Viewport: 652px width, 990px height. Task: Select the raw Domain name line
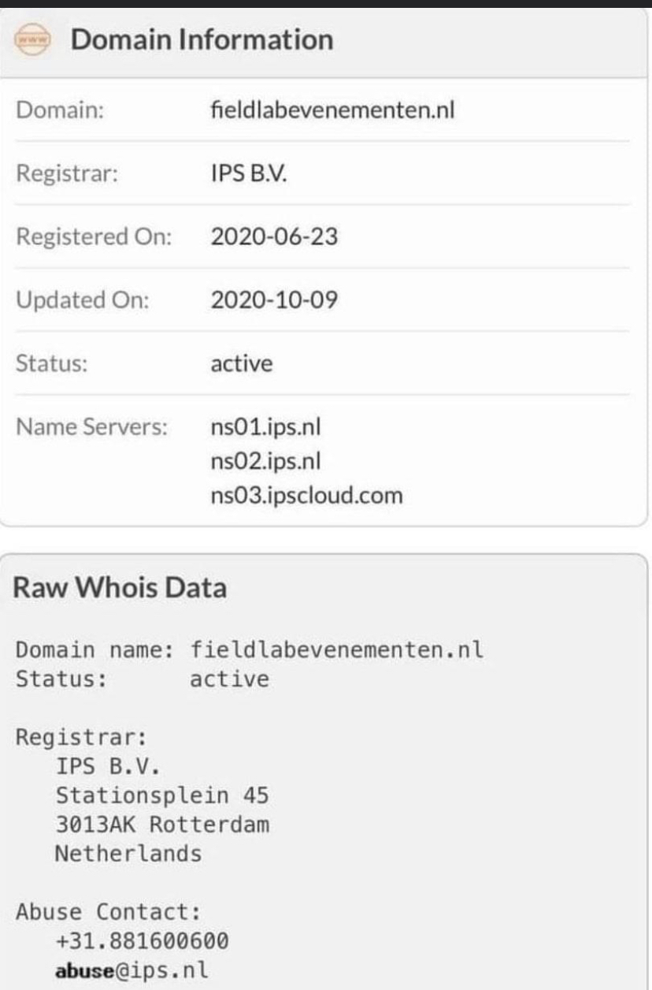(250, 650)
